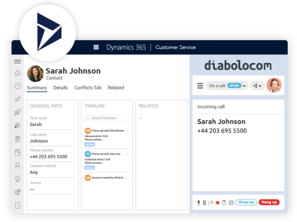
Task: Open the clipboard activities icon in sidebar
Action: pyautogui.click(x=18, y=139)
